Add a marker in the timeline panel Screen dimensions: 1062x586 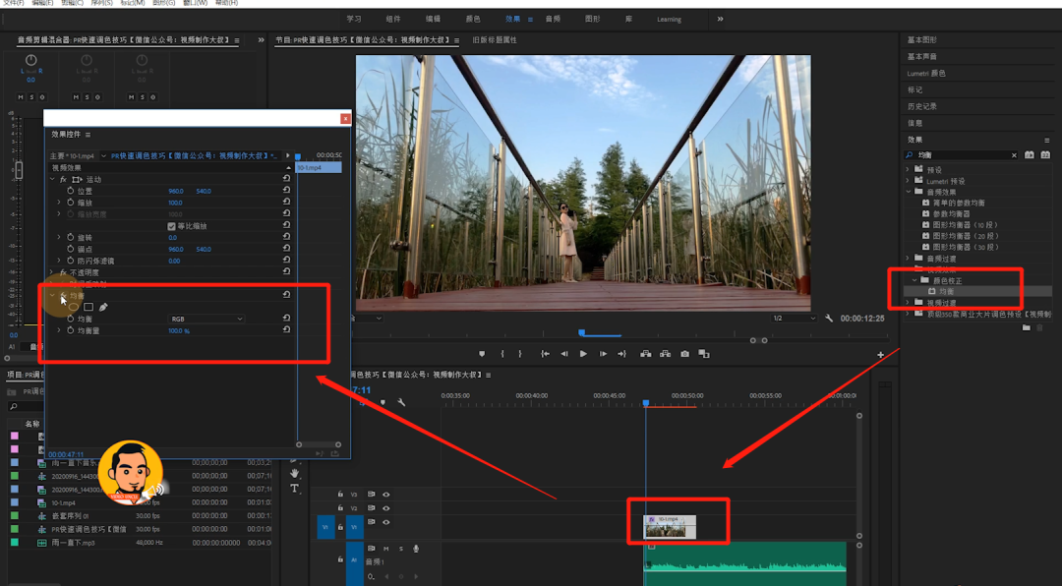click(x=383, y=402)
